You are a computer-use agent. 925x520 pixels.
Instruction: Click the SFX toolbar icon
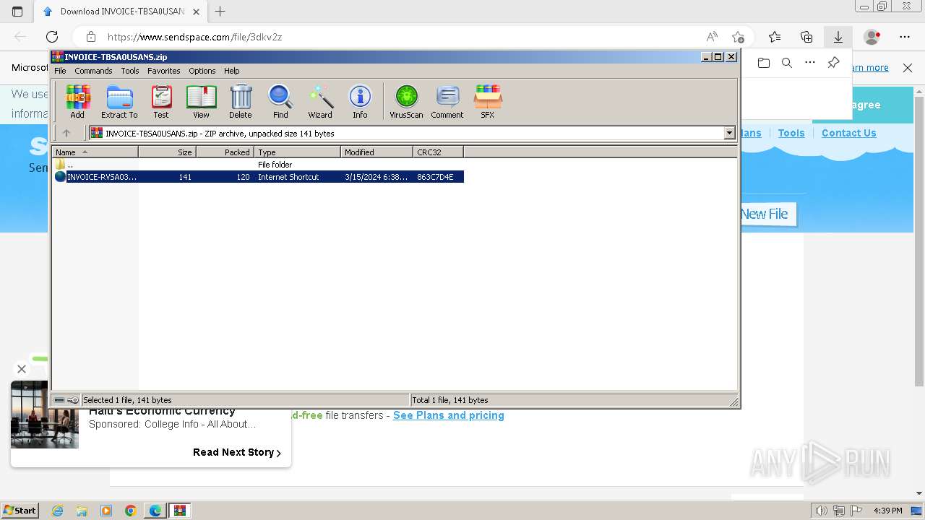tap(488, 101)
